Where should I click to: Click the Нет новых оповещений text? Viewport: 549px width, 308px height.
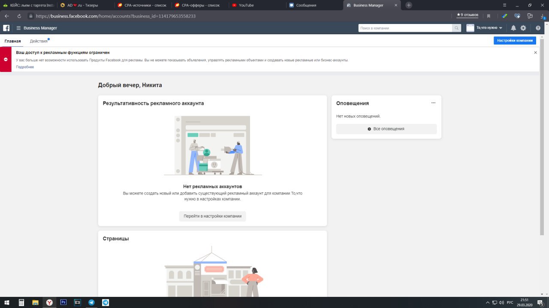[358, 116]
